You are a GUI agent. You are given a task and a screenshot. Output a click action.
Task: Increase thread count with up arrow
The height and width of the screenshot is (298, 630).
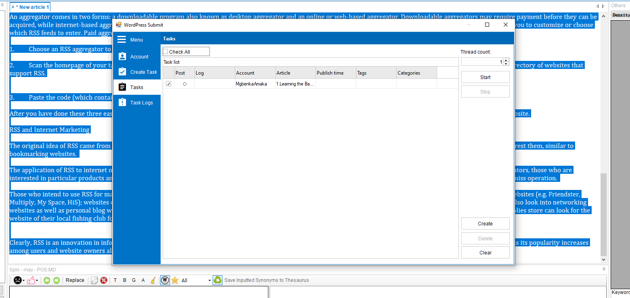pyautogui.click(x=506, y=60)
